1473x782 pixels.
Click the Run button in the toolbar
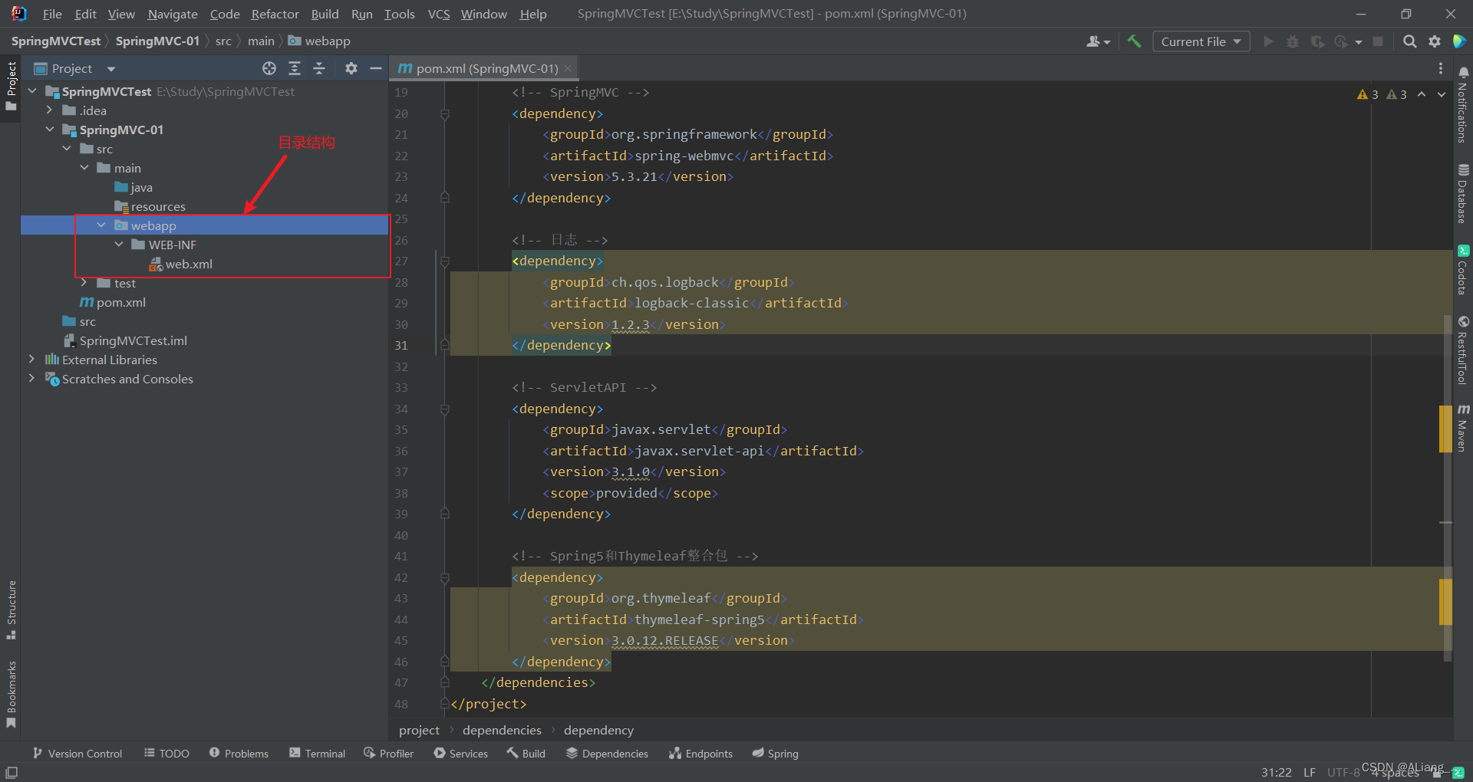coord(1268,41)
